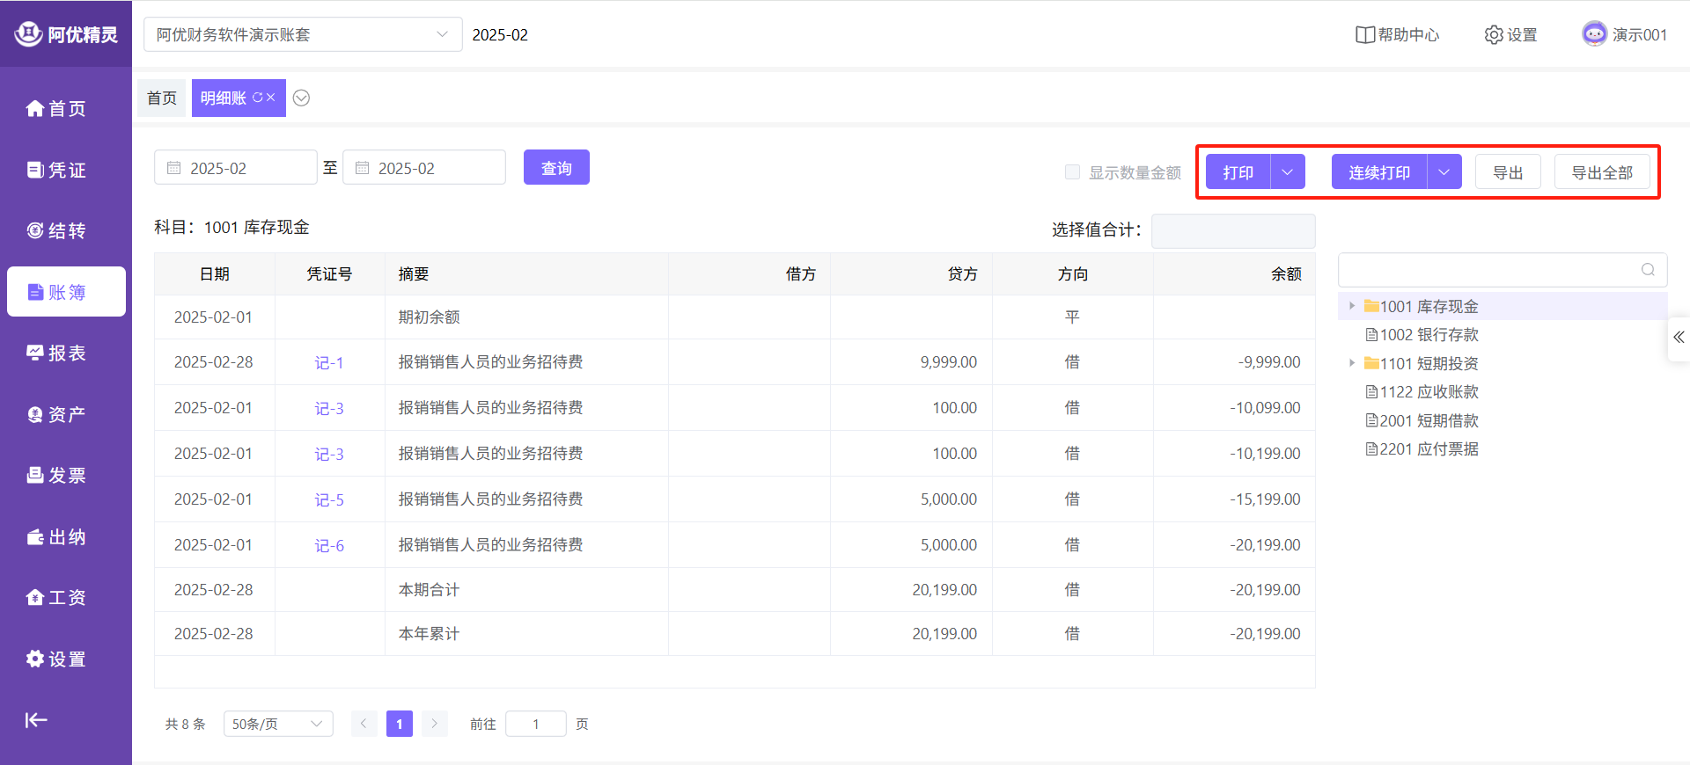Screen dimensions: 1690x765
Task: Close the 明细账 tab
Action: click(271, 98)
